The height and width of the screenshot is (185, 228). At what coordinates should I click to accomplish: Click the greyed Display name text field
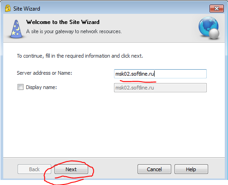tap(160, 88)
